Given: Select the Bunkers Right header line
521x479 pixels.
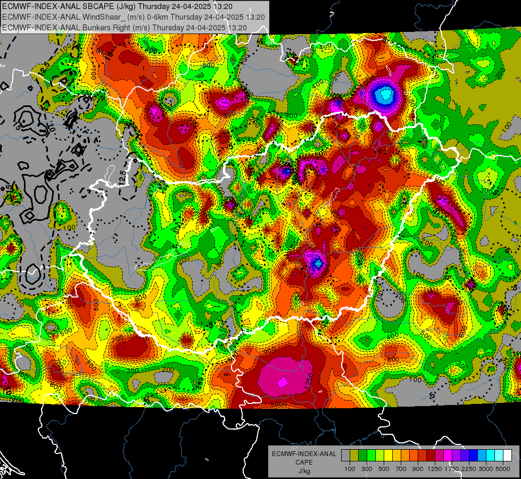Looking at the screenshot, I should pyautogui.click(x=125, y=28).
